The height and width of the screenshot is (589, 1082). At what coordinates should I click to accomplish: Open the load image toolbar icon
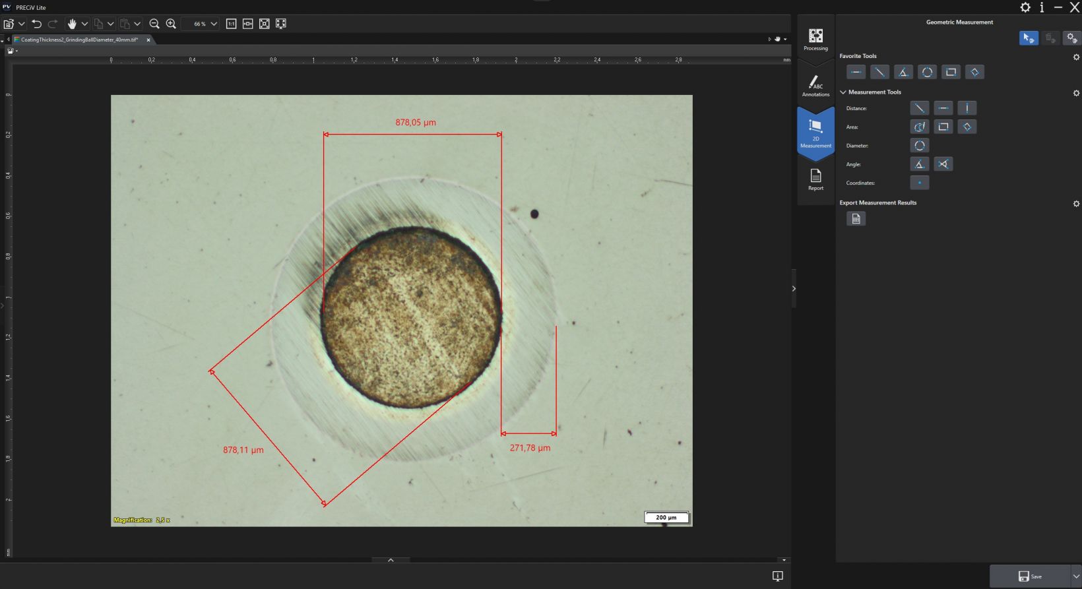(9, 24)
